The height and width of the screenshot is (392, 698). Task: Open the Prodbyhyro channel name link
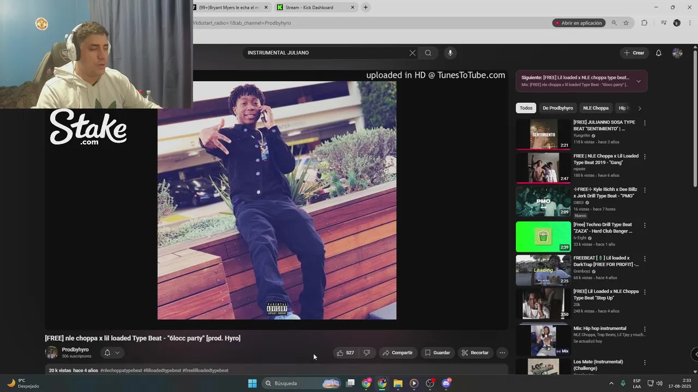click(75, 350)
